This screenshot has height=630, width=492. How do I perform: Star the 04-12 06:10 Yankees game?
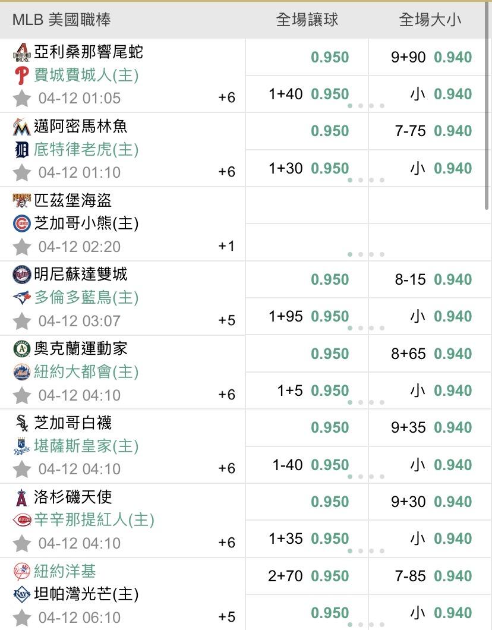coord(22,618)
